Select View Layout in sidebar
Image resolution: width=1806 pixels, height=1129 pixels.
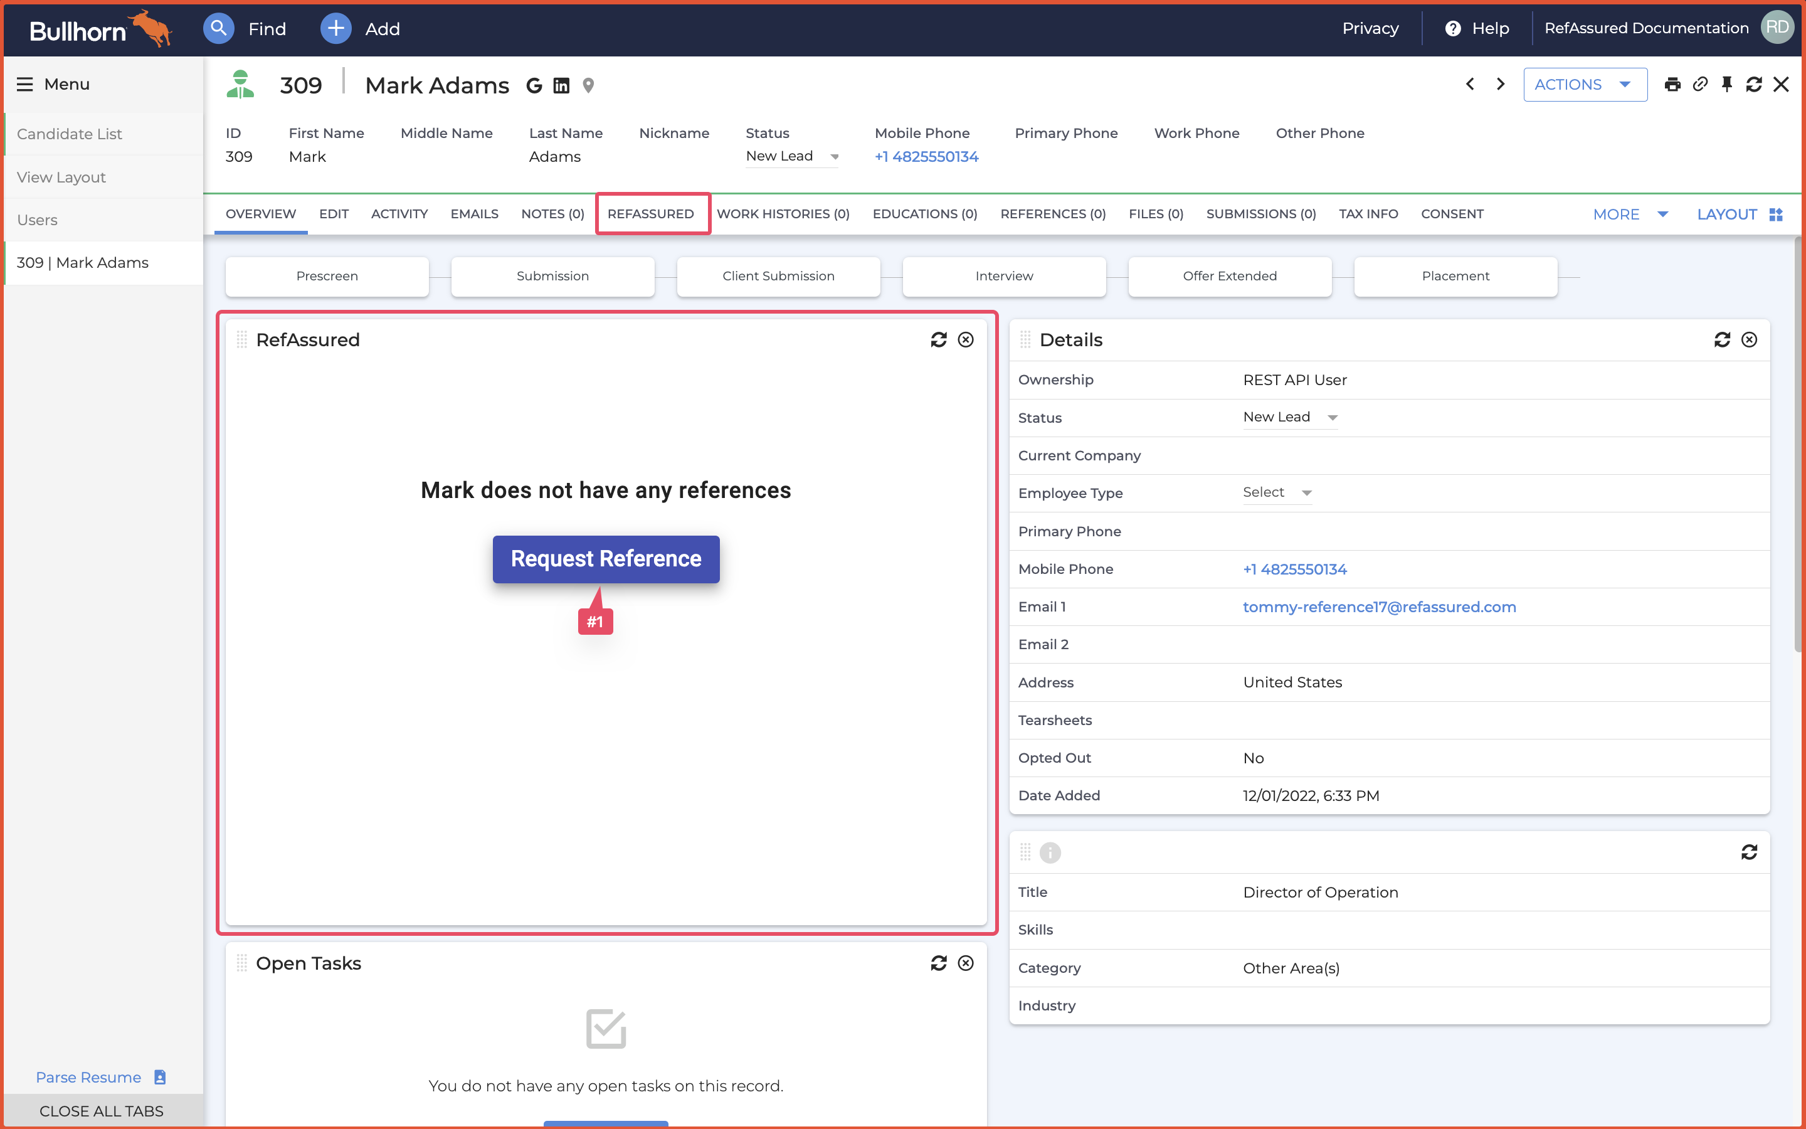[x=103, y=177]
